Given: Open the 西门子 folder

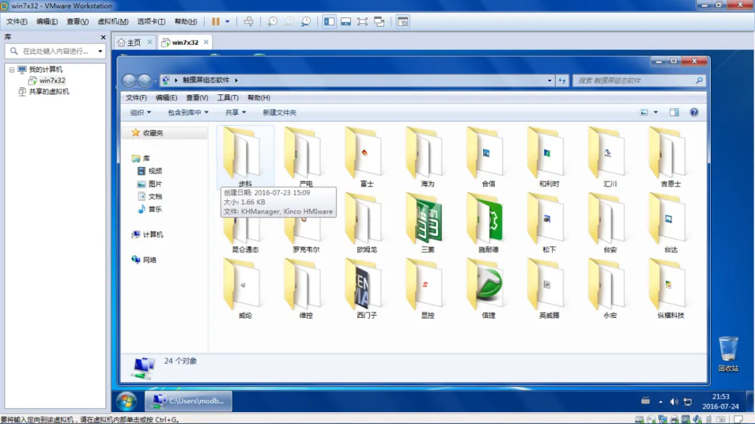Looking at the screenshot, I should click(366, 287).
